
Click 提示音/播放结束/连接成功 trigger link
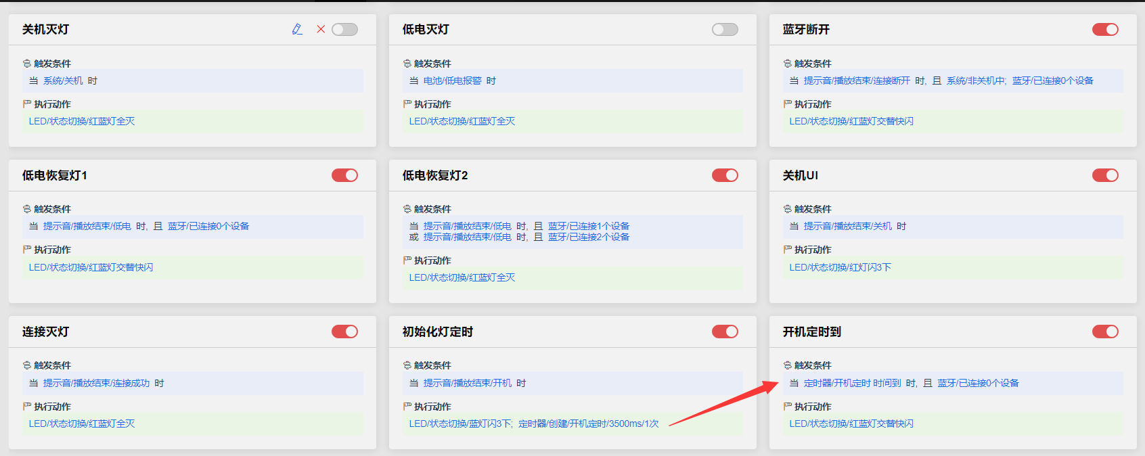point(97,383)
